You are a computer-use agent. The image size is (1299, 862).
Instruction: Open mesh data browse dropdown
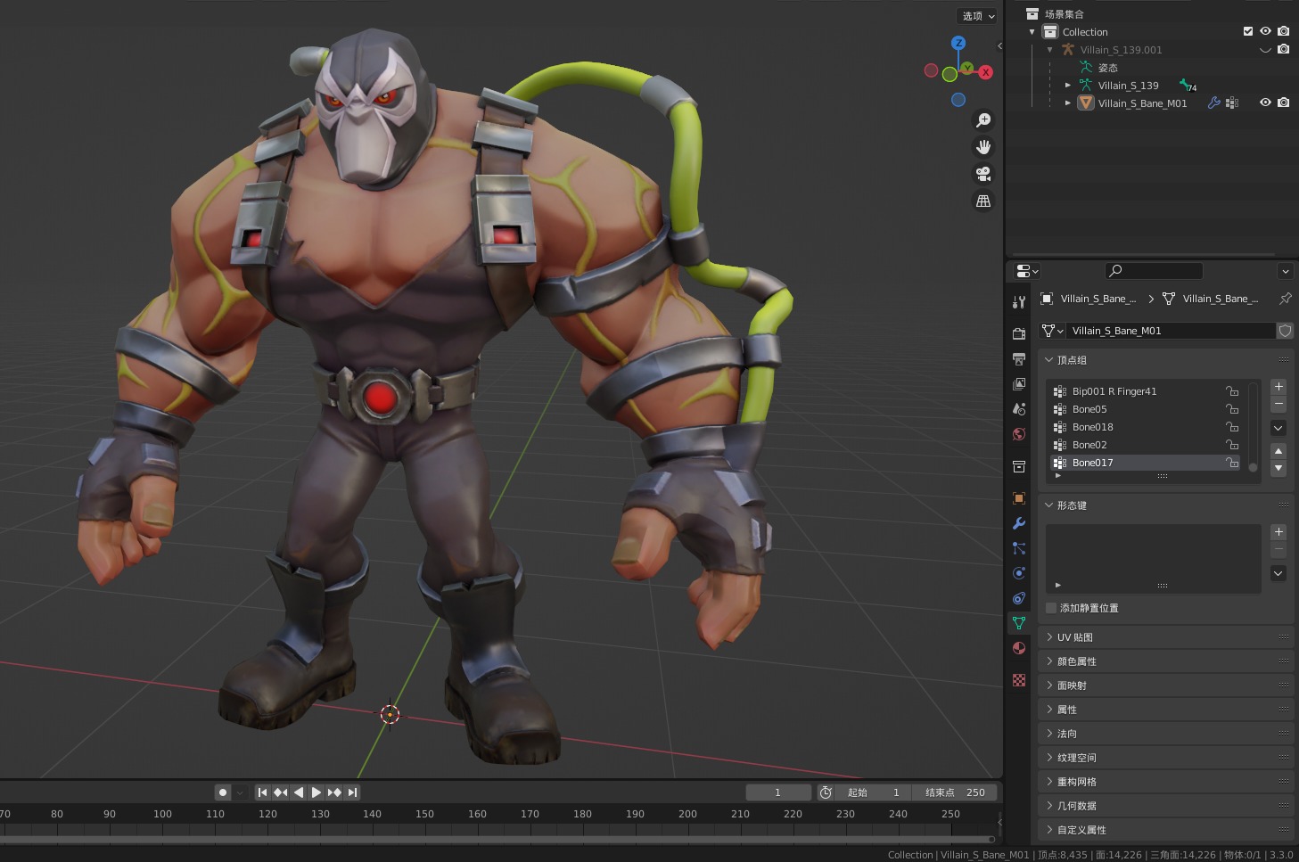click(x=1053, y=331)
